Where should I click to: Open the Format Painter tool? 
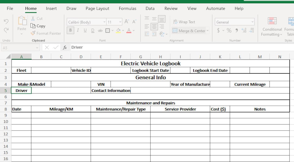46,33
